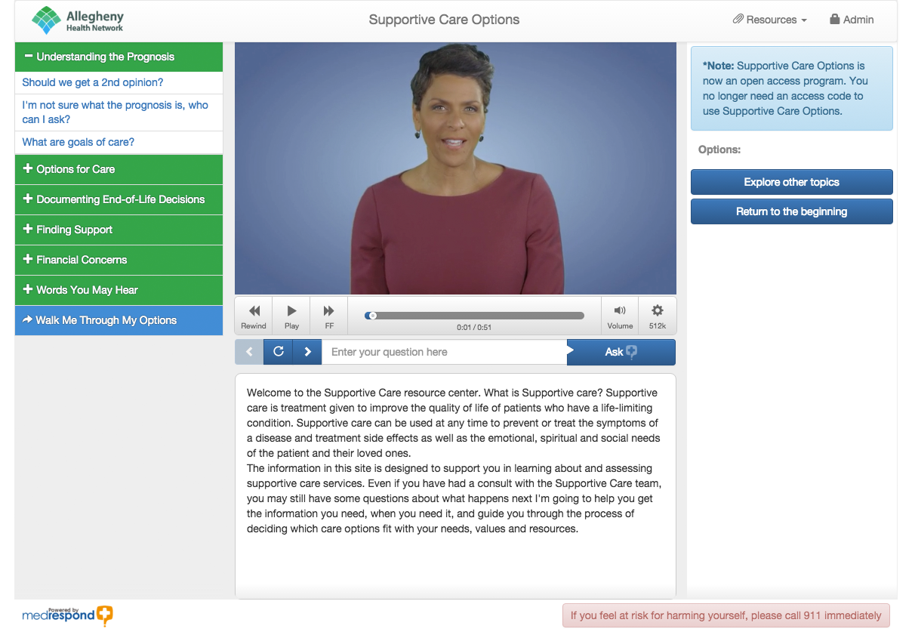Click the Supportive Care Options page title
The height and width of the screenshot is (629, 915).
tap(444, 20)
